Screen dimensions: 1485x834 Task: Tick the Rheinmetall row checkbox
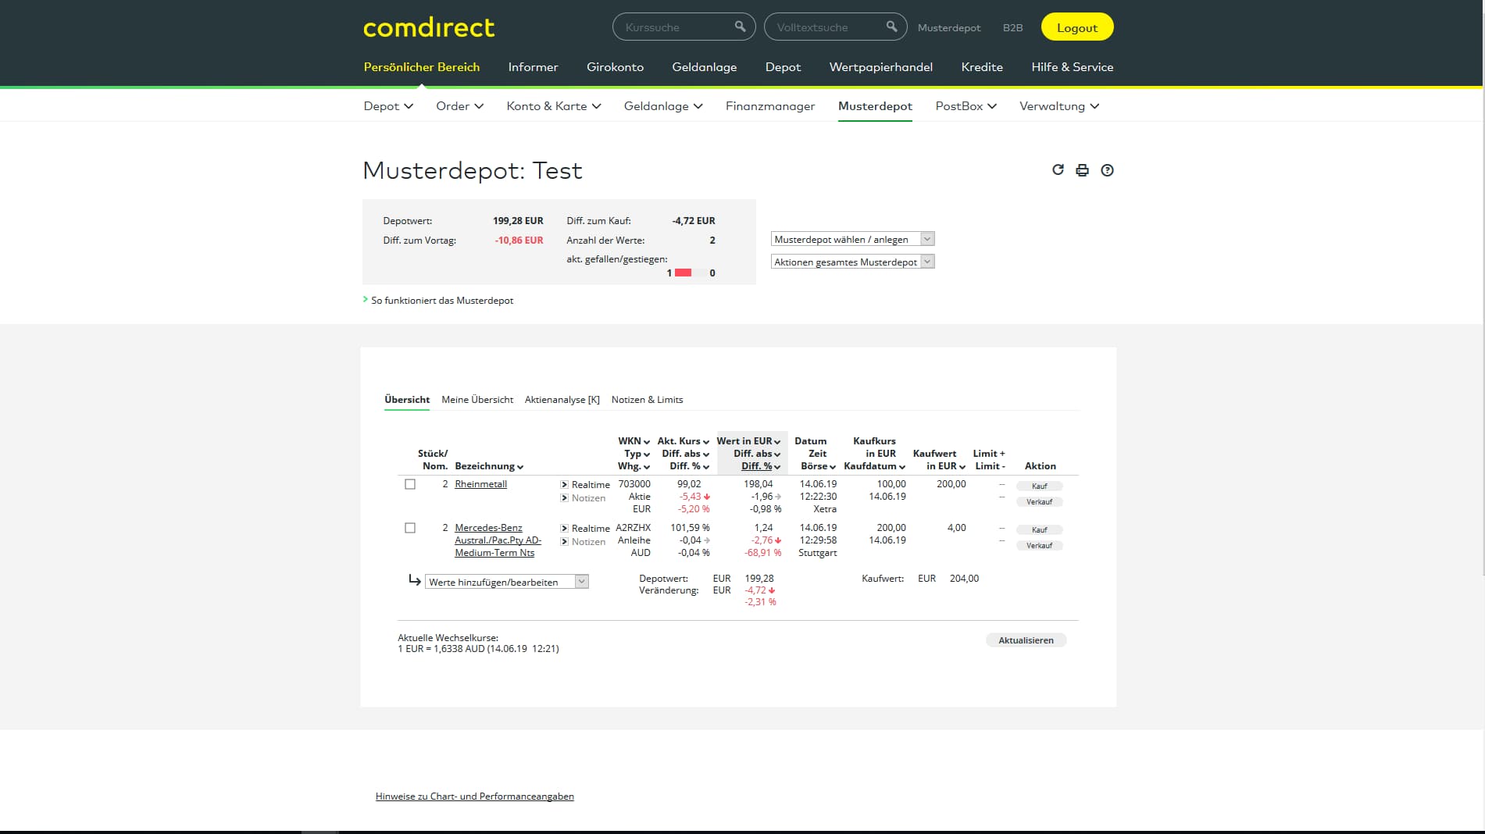410,484
